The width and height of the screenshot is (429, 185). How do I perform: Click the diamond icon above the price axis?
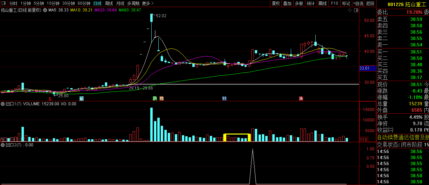[x=350, y=10]
